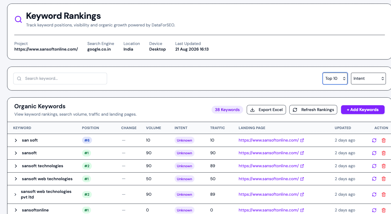Delete the sansoft keyword row
Screen dimensions: 391x214
[384, 153]
